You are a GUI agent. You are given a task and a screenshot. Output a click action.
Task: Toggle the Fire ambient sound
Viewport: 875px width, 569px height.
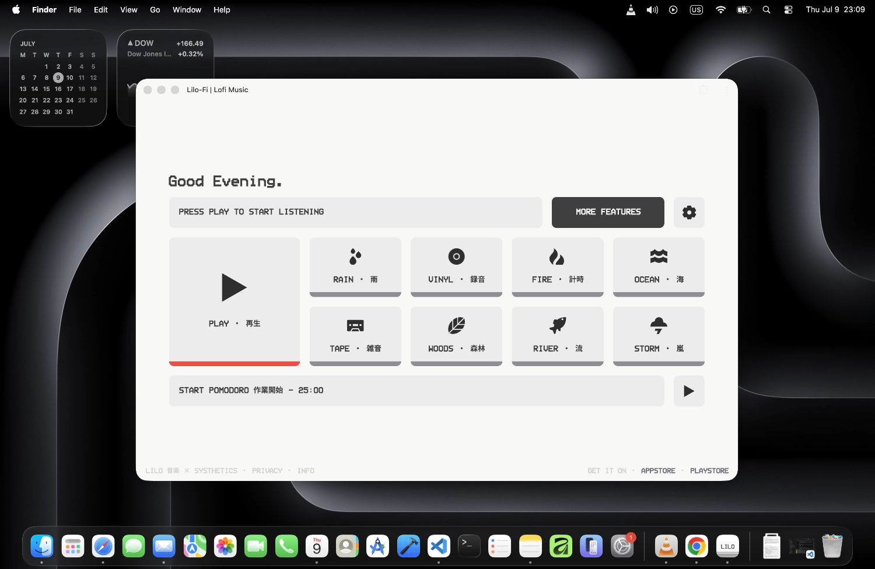[558, 267]
